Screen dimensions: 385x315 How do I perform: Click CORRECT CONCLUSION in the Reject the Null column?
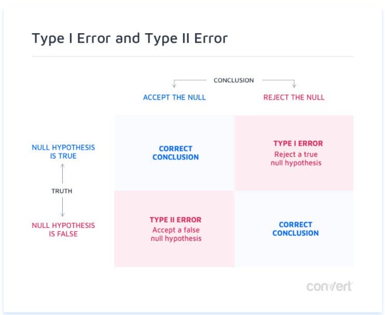pos(295,228)
